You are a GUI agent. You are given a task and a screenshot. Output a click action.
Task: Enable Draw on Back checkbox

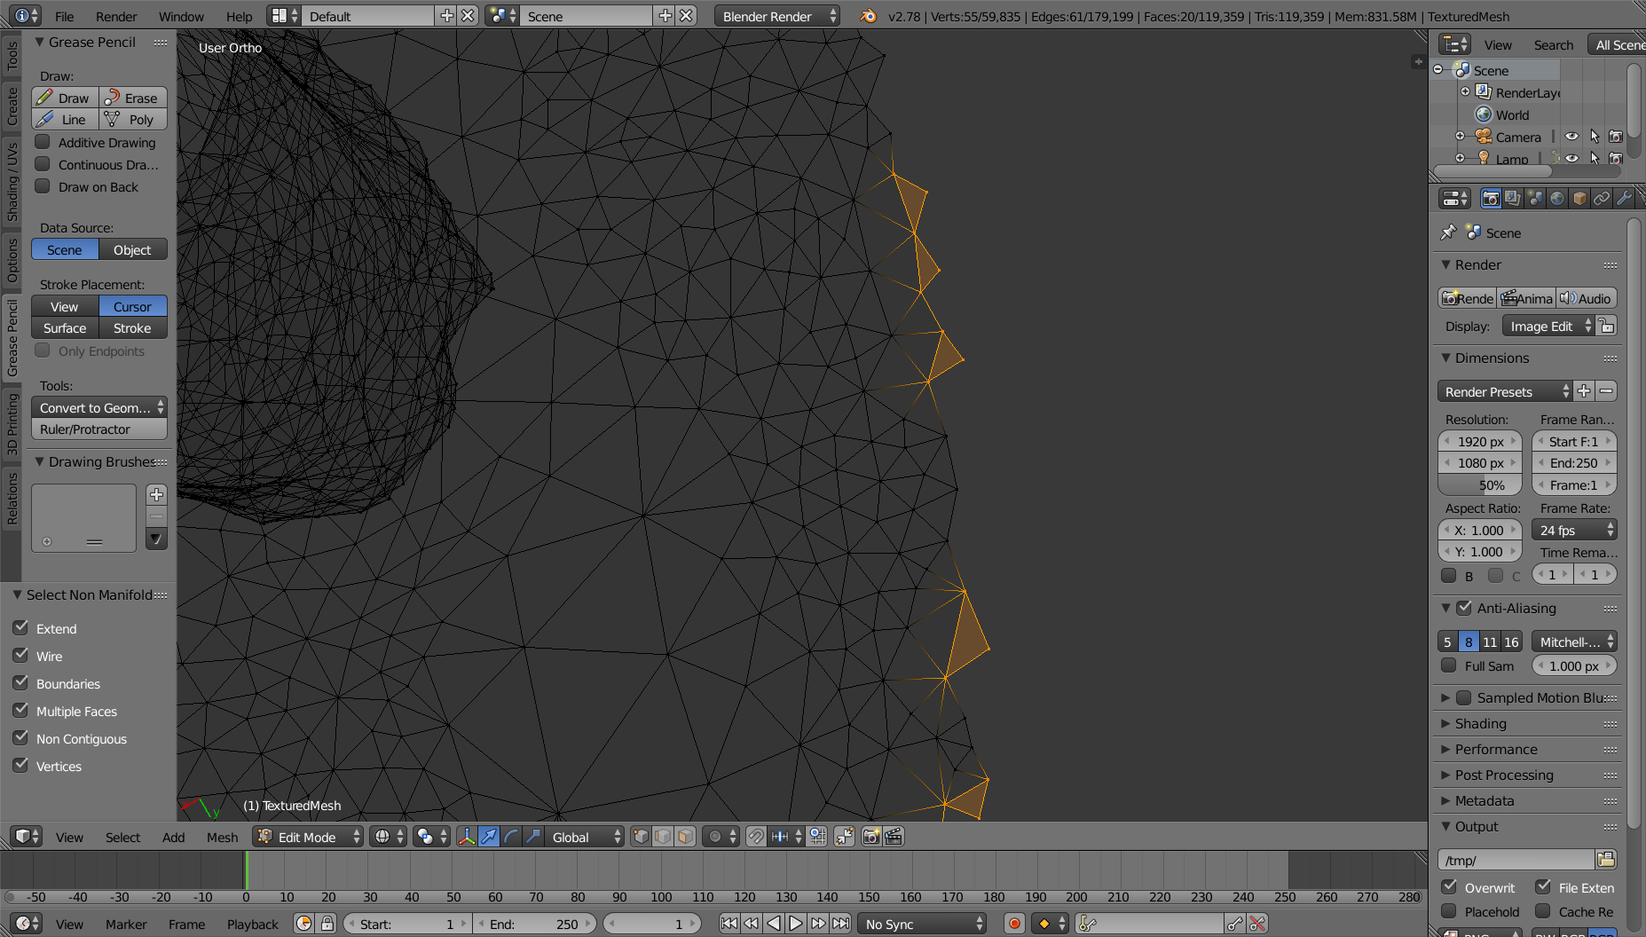coord(43,186)
